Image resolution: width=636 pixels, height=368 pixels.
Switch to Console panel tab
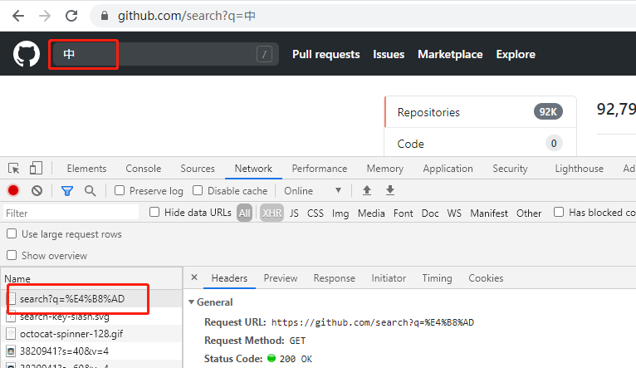(x=143, y=169)
